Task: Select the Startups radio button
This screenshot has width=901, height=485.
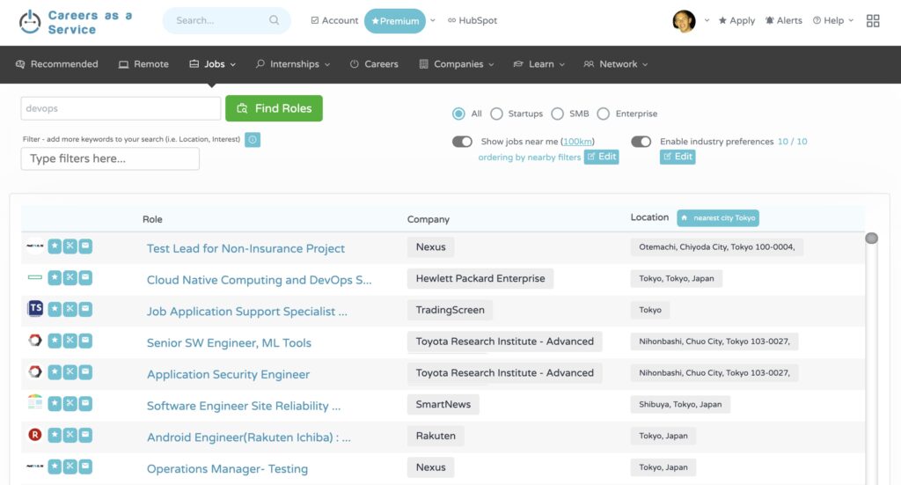Action: coord(496,114)
